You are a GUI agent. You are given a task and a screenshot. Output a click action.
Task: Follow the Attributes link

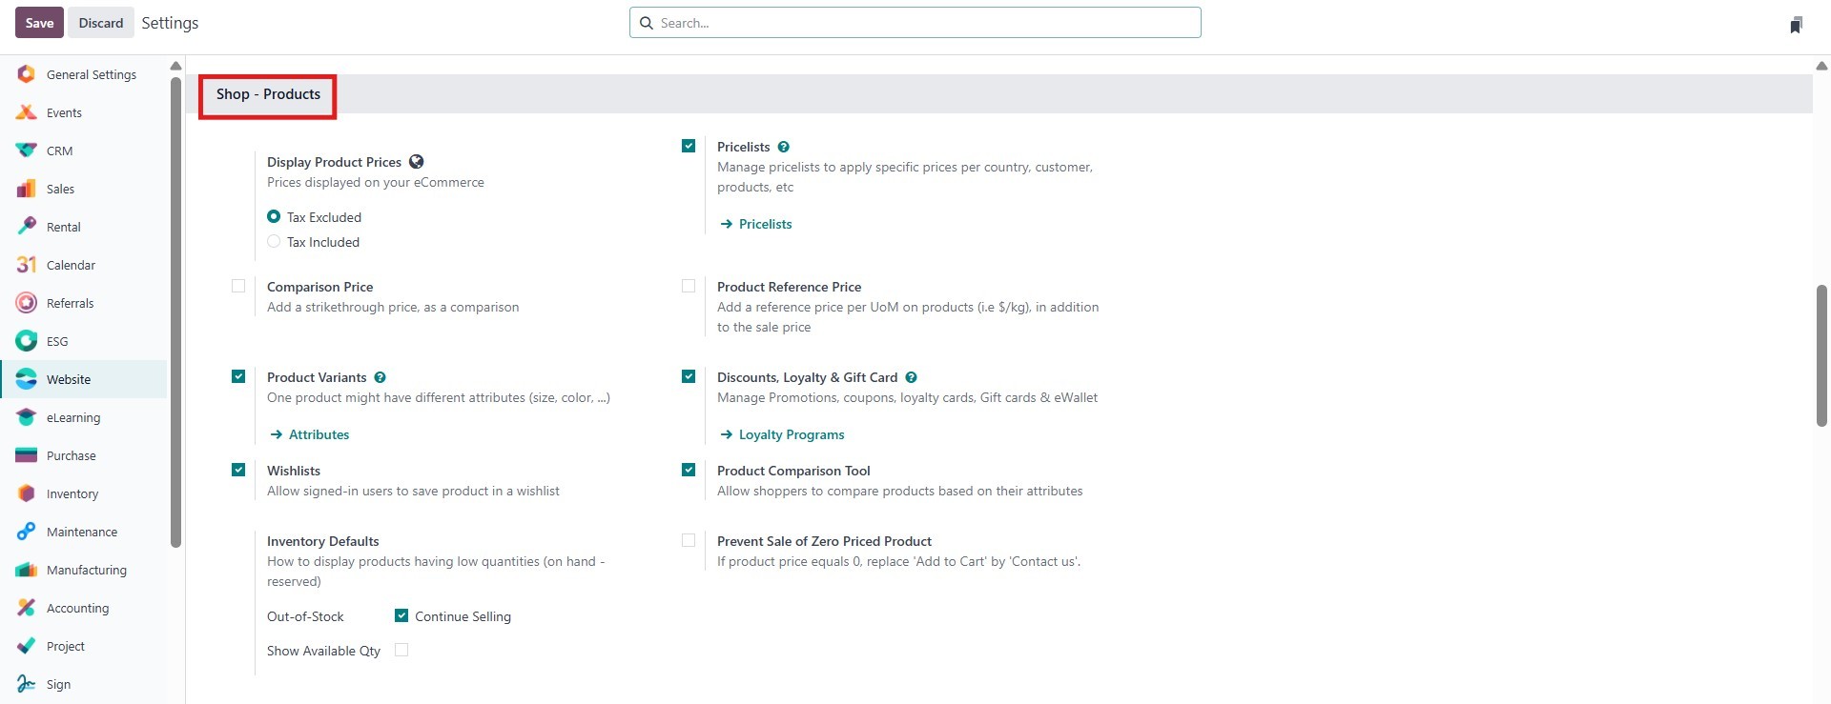coord(319,434)
